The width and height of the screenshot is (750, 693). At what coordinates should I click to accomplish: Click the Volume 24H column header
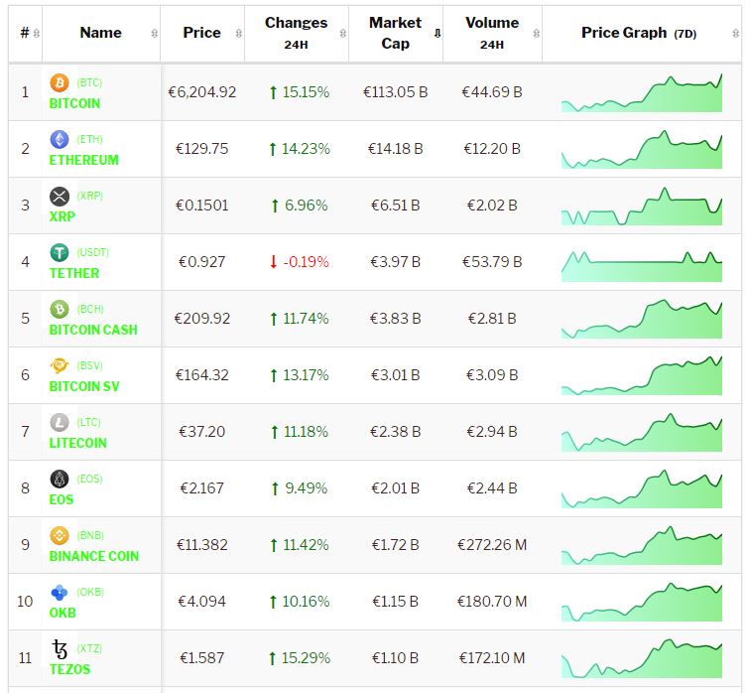pos(491,33)
